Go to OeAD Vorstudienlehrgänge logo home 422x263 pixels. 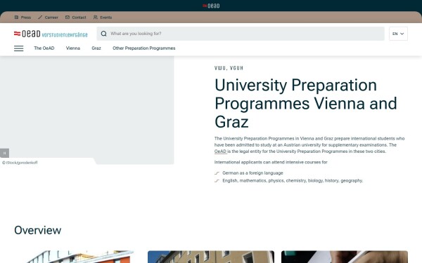tap(51, 34)
